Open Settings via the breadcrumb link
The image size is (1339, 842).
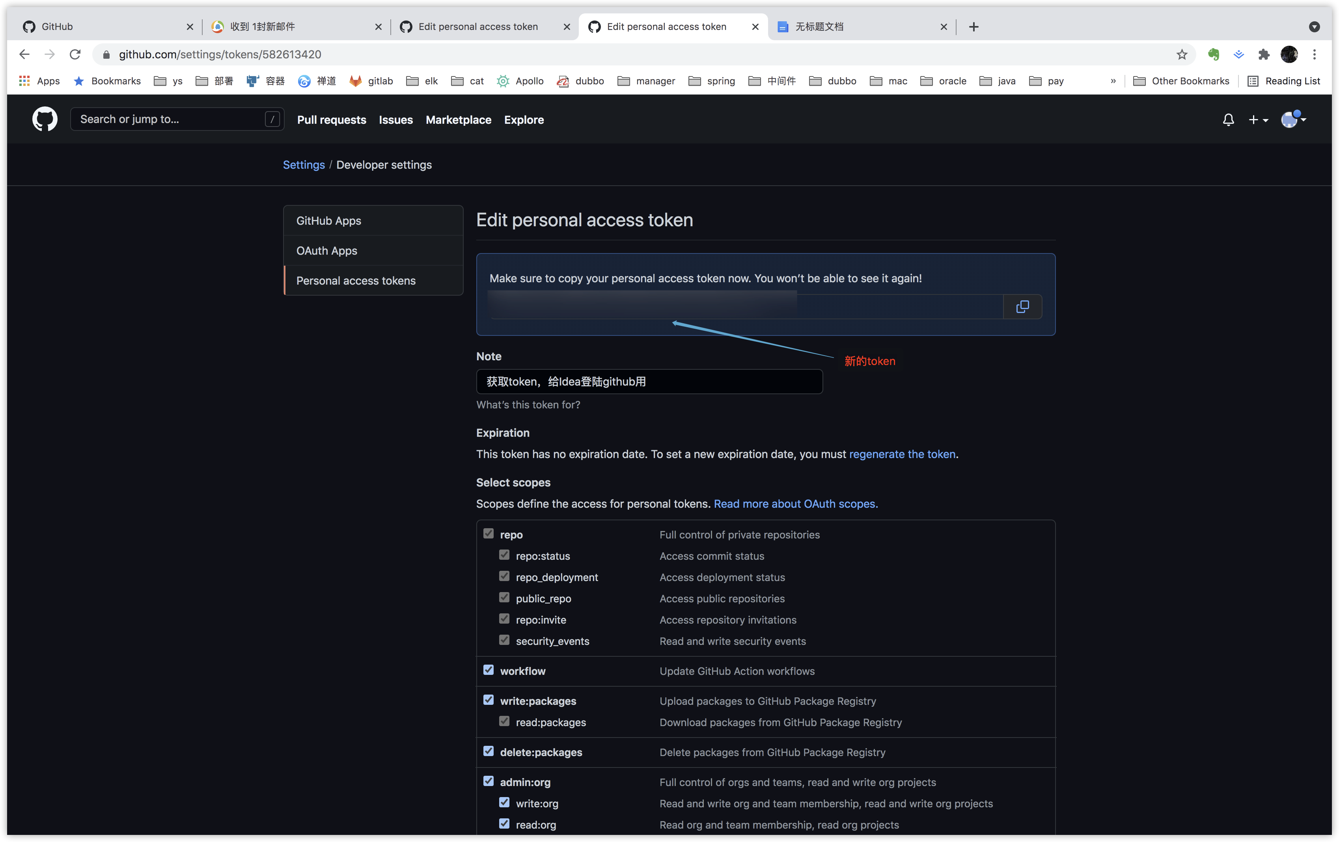(304, 164)
